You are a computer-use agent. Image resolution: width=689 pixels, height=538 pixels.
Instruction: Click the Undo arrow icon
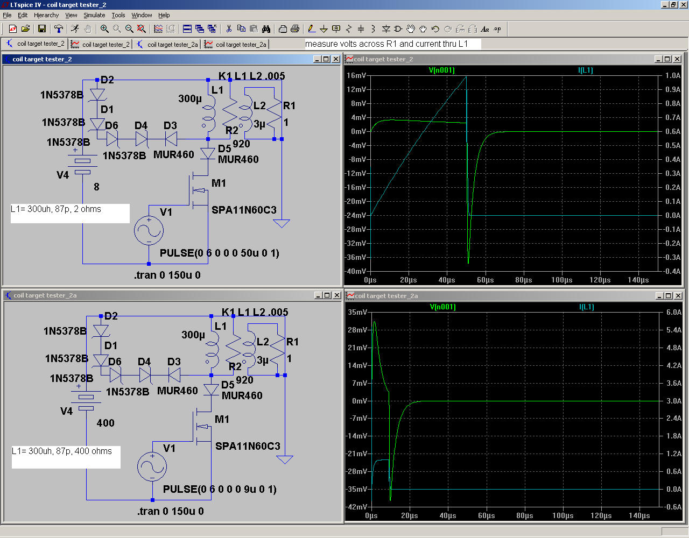pyautogui.click(x=435, y=29)
